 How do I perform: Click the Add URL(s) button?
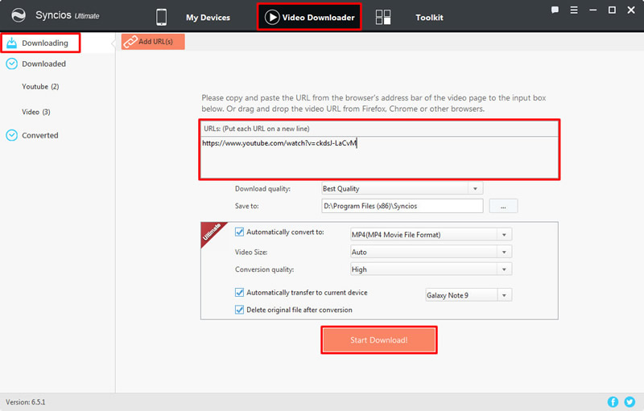(x=153, y=42)
